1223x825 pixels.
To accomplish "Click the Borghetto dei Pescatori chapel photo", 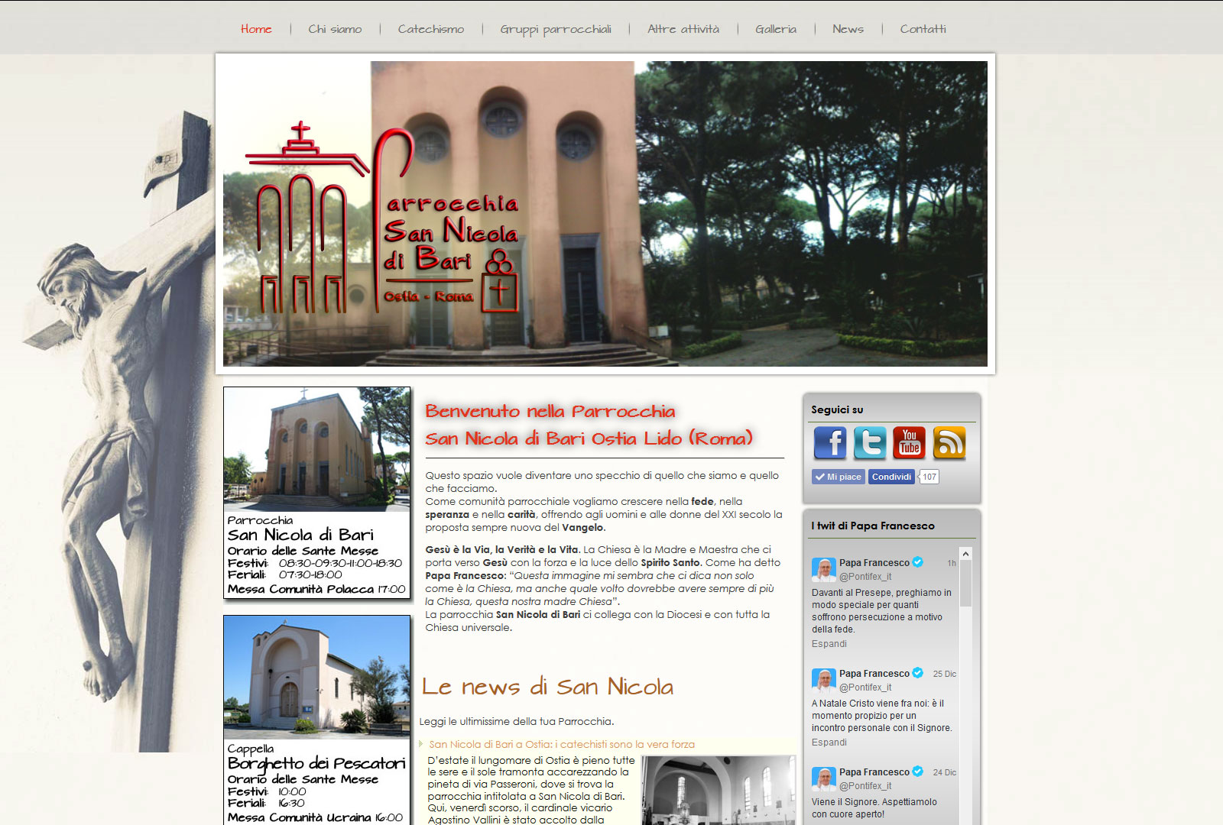I will [317, 678].
